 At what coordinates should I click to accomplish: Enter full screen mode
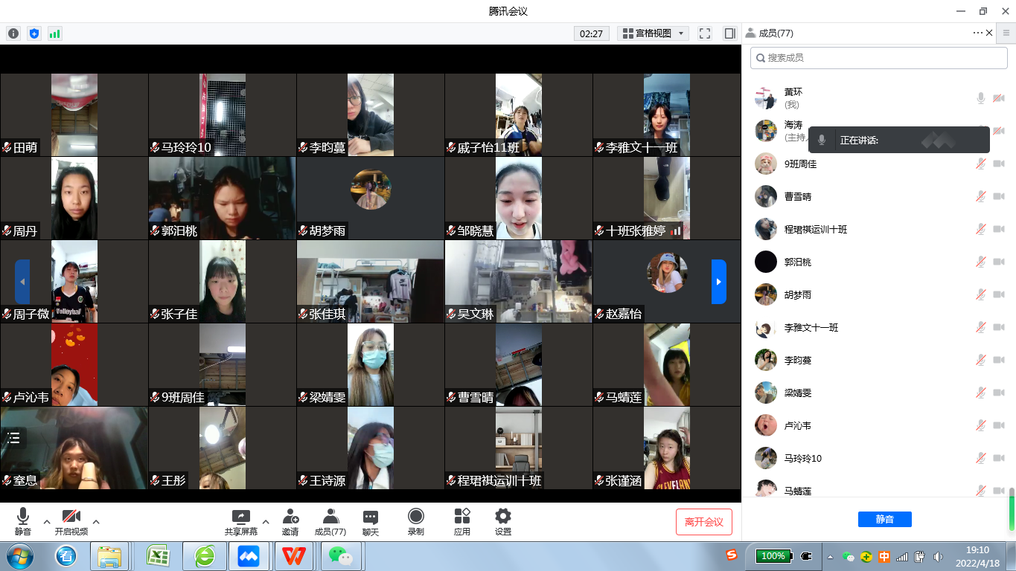click(705, 33)
